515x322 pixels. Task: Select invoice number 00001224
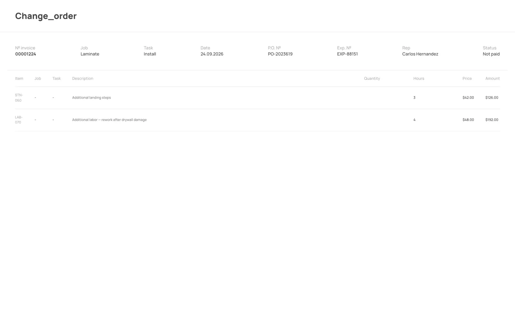point(25,54)
